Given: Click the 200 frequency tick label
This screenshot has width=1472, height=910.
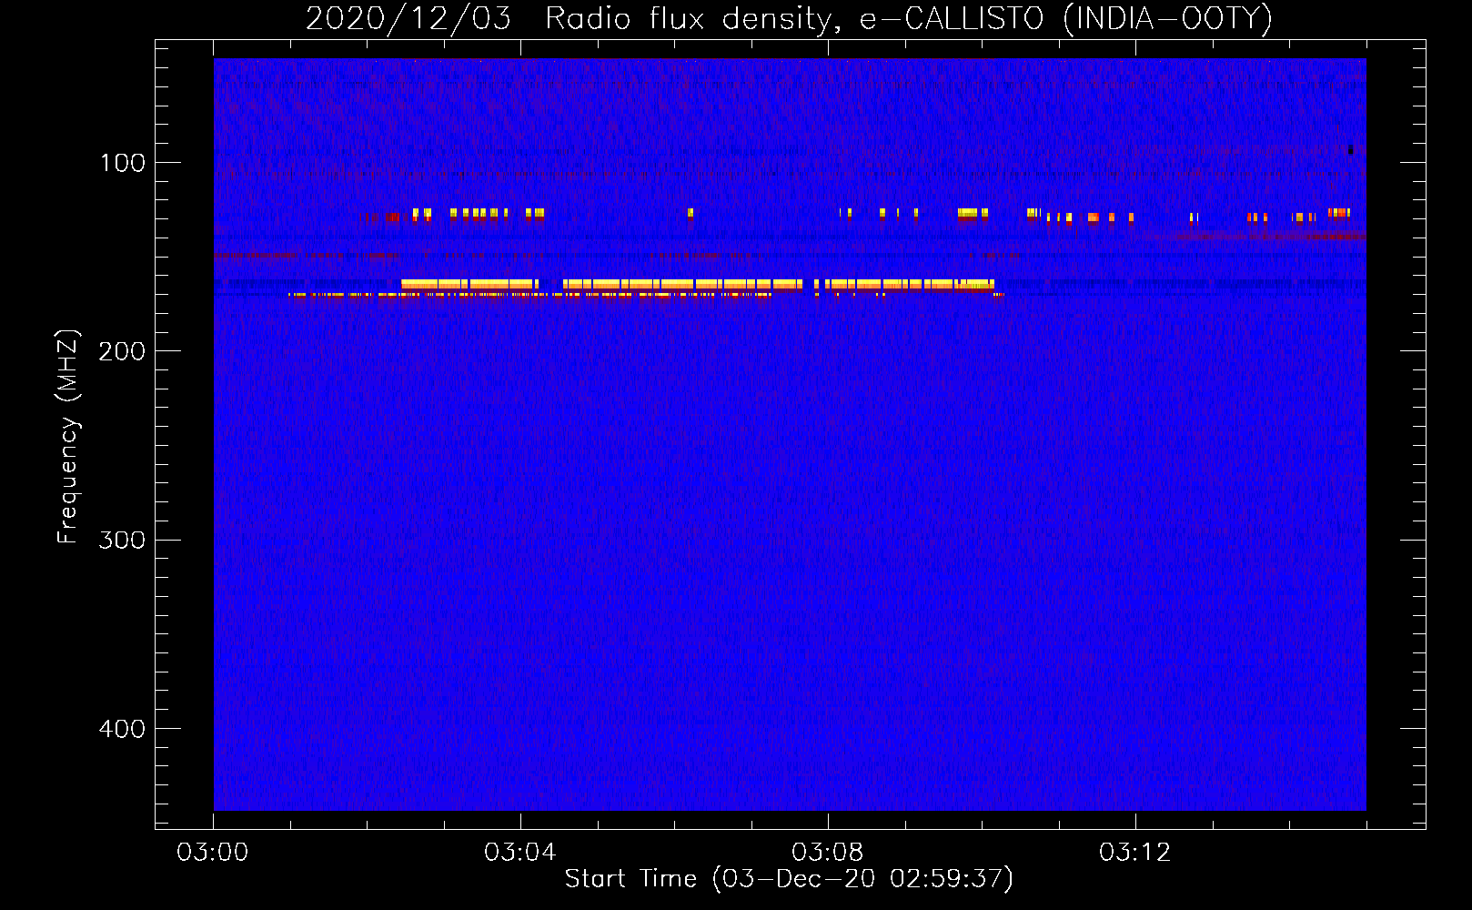Looking at the screenshot, I should tap(122, 351).
